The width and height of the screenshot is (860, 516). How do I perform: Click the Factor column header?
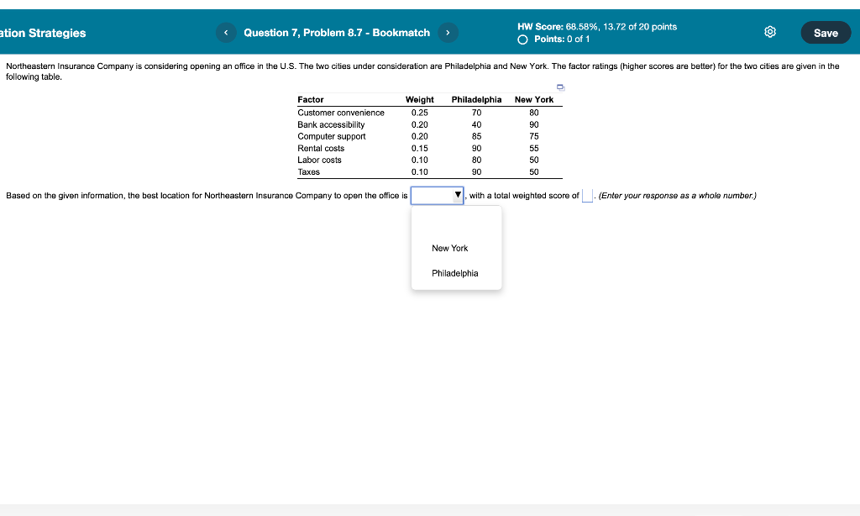click(x=311, y=99)
